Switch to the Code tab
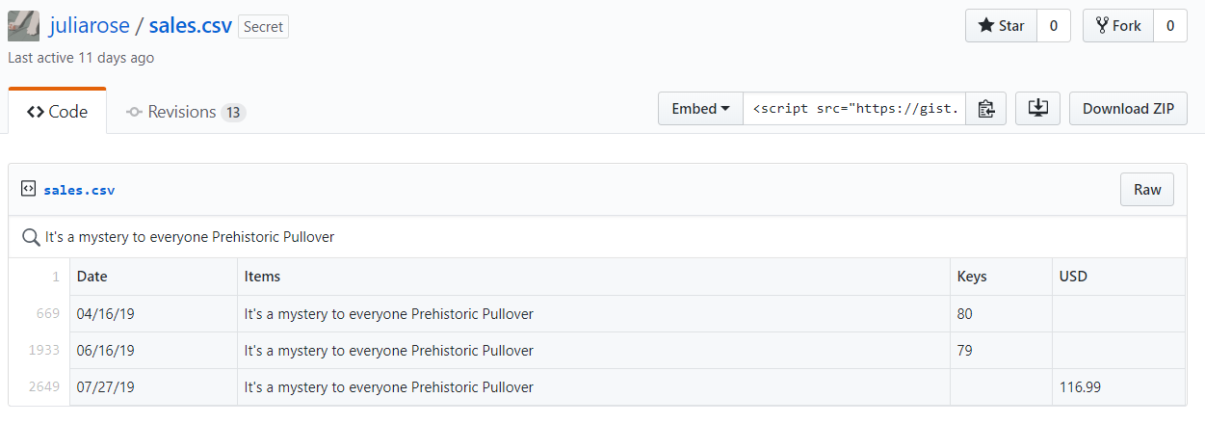The image size is (1205, 424). click(57, 112)
